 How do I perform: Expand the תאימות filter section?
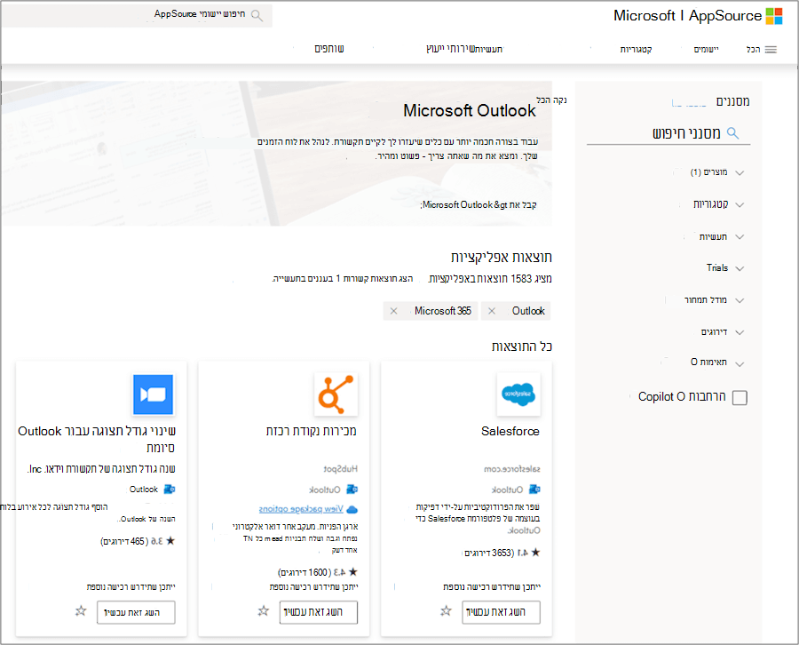tap(717, 362)
